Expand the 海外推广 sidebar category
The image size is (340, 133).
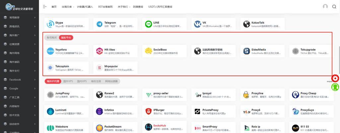(20, 35)
